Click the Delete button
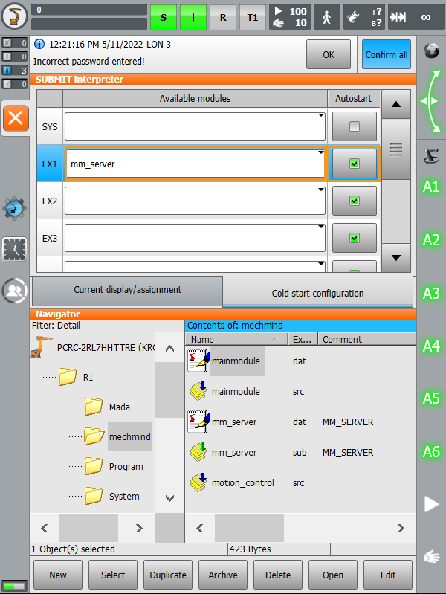The image size is (446, 594). [278, 575]
